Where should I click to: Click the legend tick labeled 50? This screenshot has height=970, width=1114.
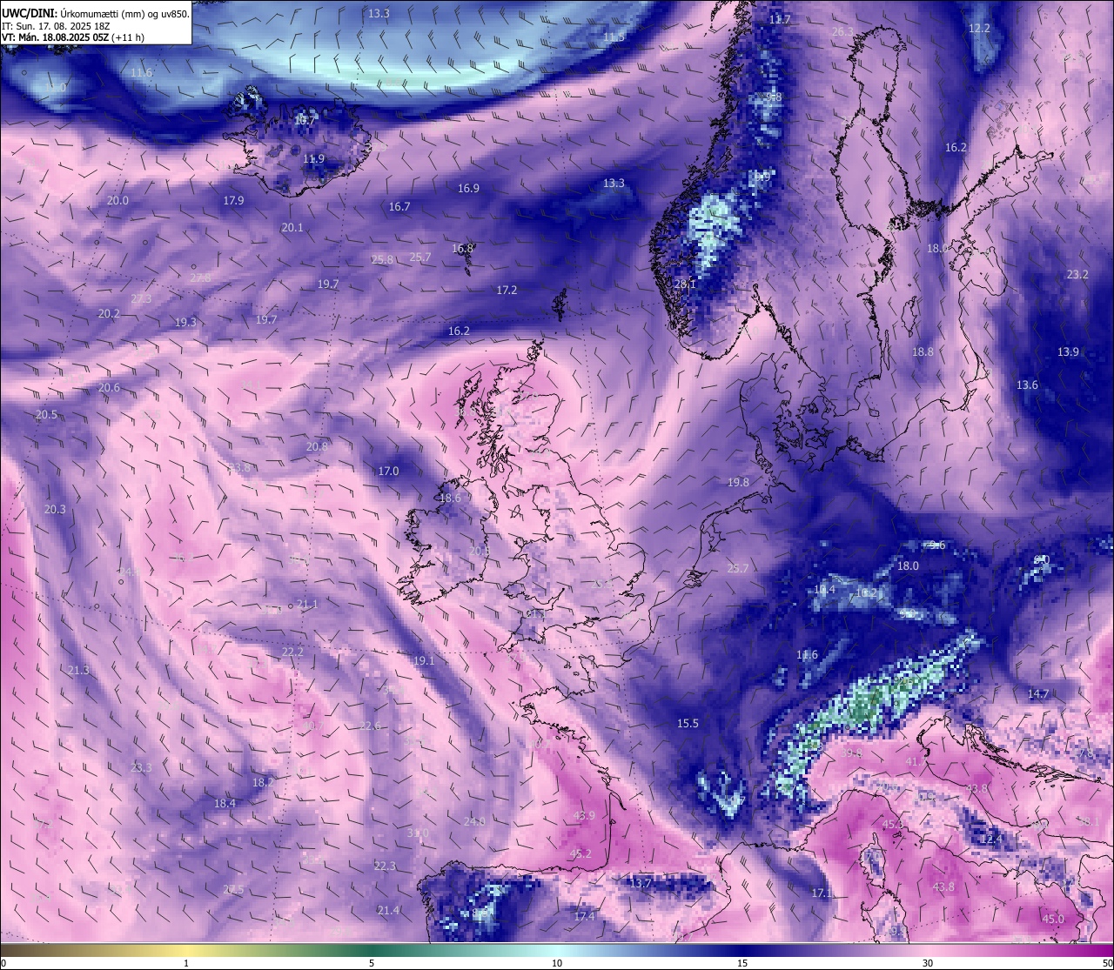coord(1107,963)
